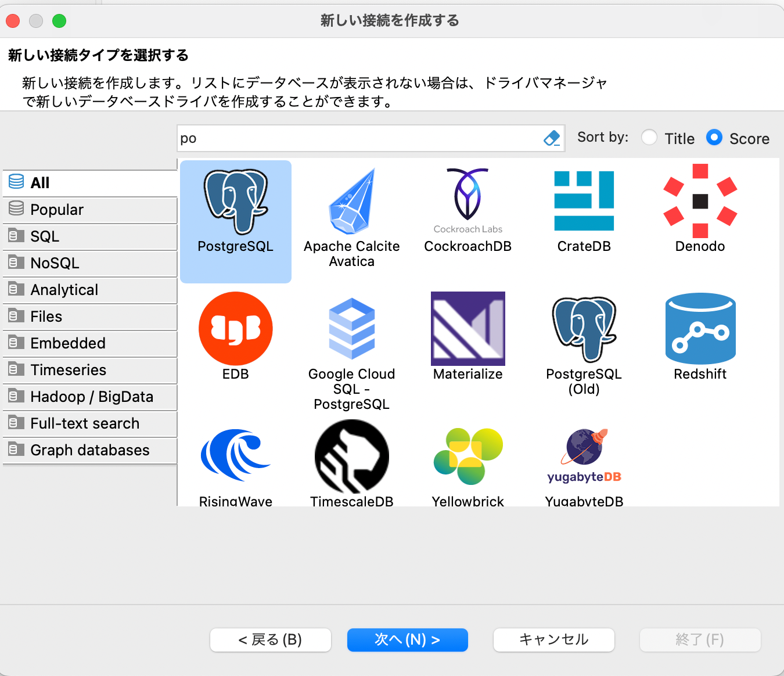Select the CrateDB icon
Screen dimensions: 784x676
pos(584,201)
